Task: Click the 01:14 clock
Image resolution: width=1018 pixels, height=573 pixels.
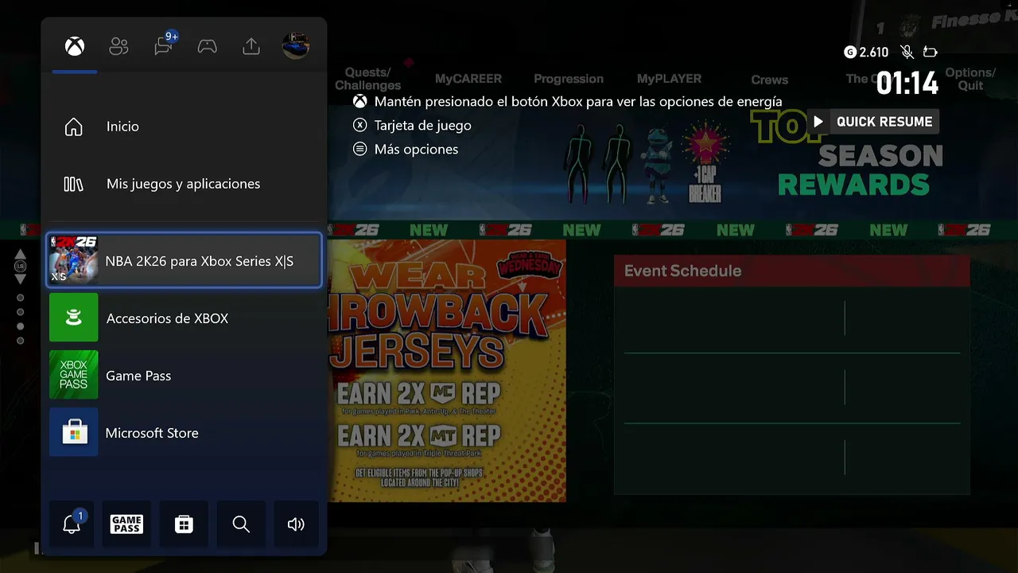Action: (x=907, y=82)
